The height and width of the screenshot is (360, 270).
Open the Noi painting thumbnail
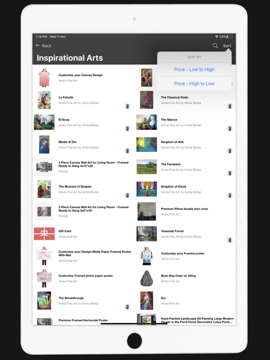(147, 300)
